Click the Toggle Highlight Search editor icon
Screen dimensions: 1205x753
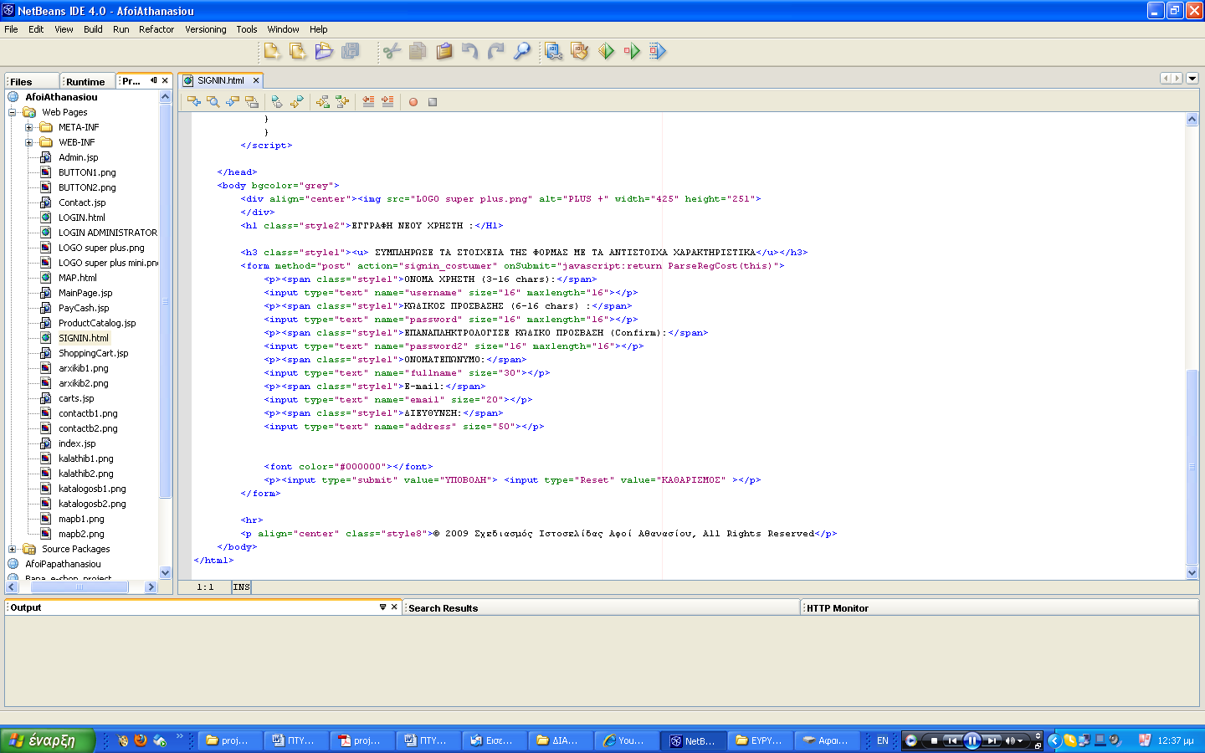(x=252, y=102)
